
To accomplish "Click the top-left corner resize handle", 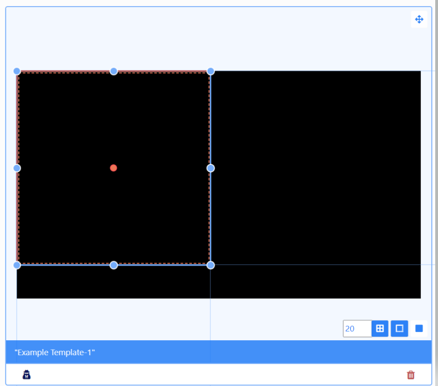I will (17, 71).
